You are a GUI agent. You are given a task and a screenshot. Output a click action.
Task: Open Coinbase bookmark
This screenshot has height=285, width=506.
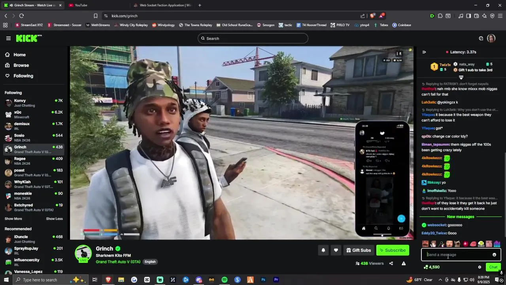[402, 25]
